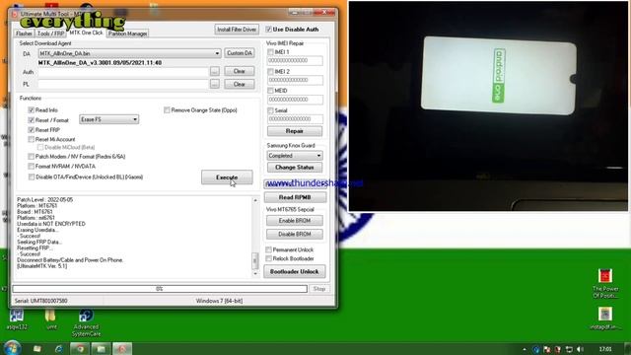Click the Custom DA button
Image resolution: width=631 pixels, height=355 pixels.
click(x=240, y=53)
